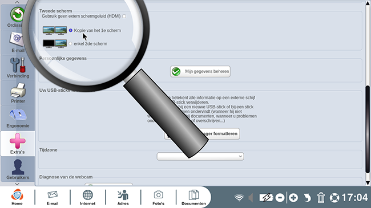Click the Wi-Fi status icon

(x=239, y=198)
